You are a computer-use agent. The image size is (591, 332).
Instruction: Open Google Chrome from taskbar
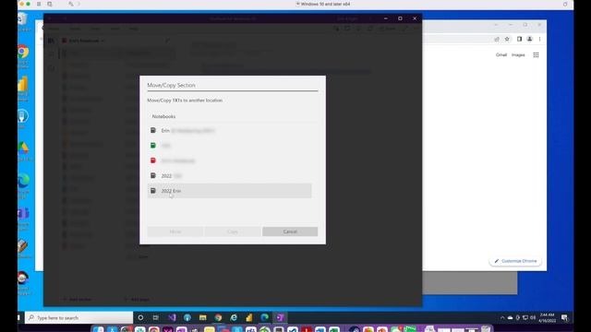coord(218,317)
